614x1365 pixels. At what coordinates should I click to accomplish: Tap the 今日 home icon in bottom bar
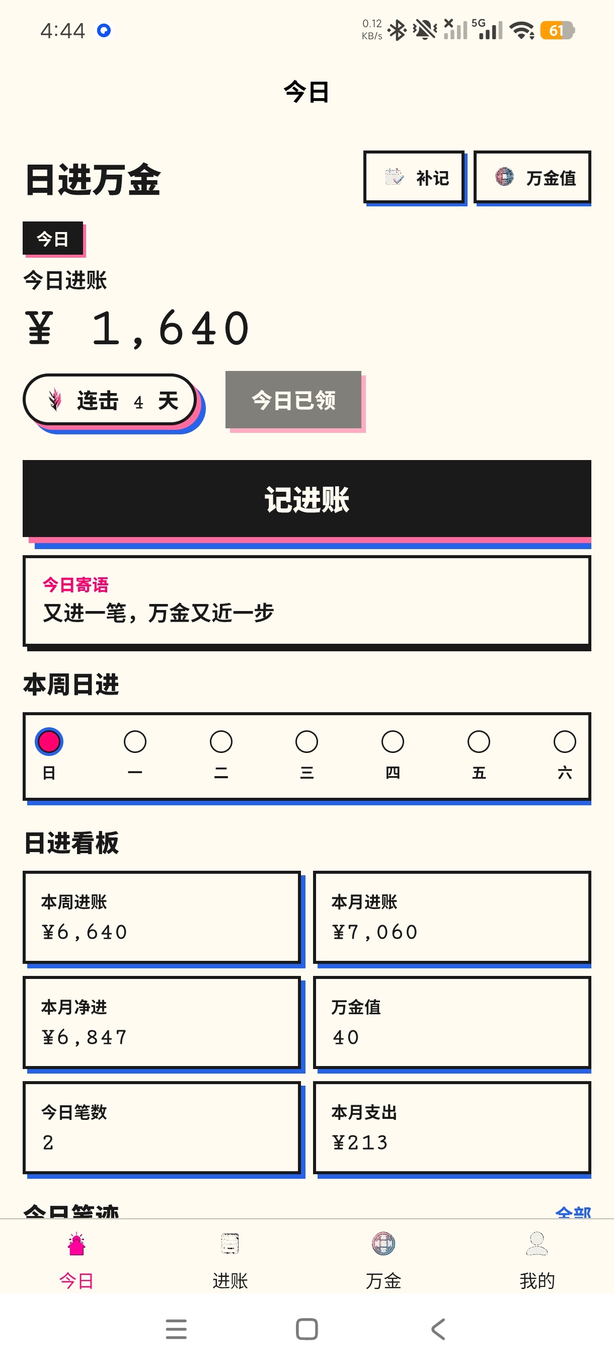pyautogui.click(x=76, y=1243)
